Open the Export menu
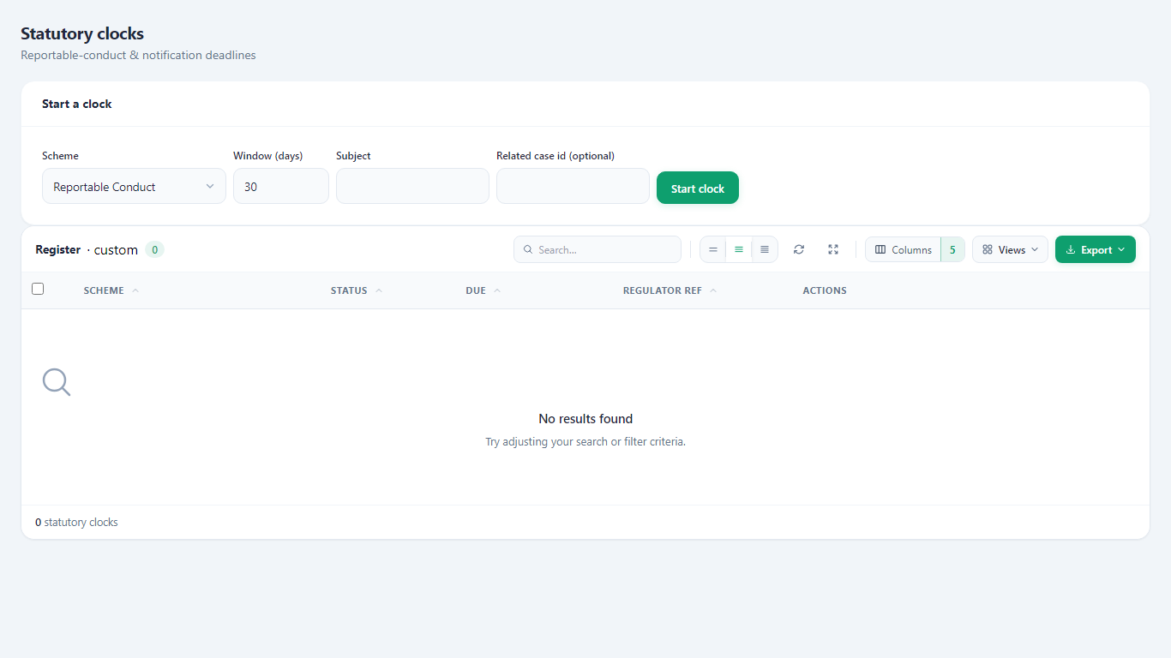The image size is (1171, 658). [x=1096, y=249]
